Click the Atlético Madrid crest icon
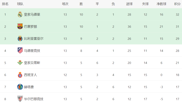The width and height of the screenshot is (182, 104). tap(20, 51)
